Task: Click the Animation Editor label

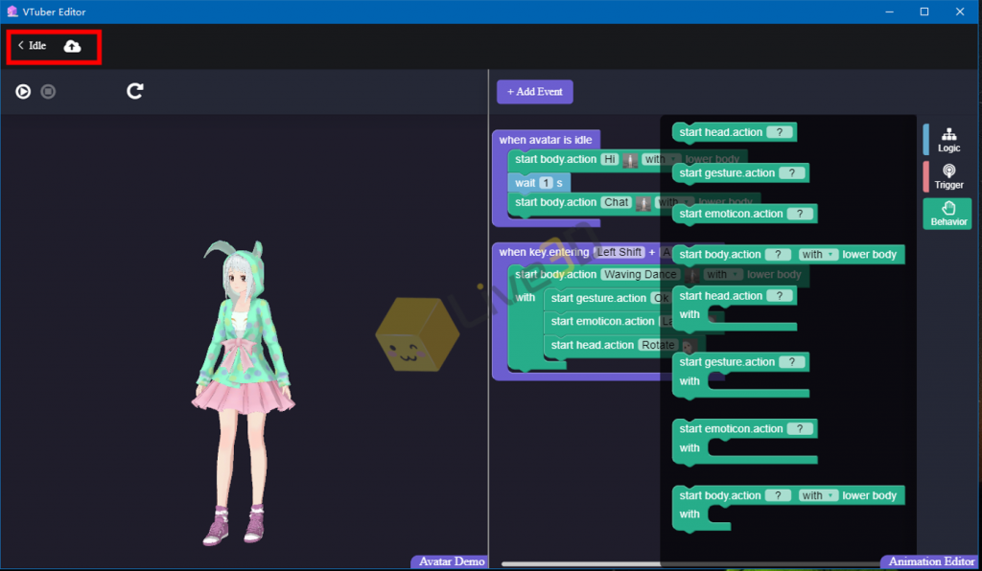Action: tap(931, 561)
